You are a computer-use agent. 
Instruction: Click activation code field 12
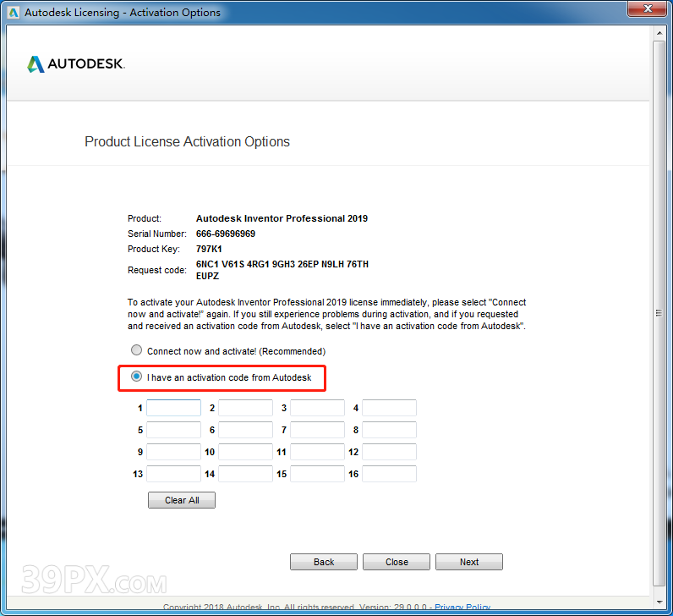tap(389, 452)
